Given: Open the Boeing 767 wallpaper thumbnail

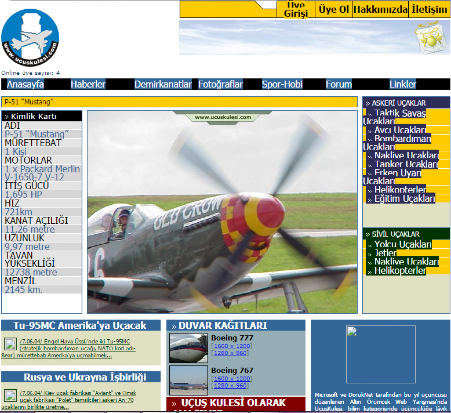Looking at the screenshot, I should (x=189, y=380).
